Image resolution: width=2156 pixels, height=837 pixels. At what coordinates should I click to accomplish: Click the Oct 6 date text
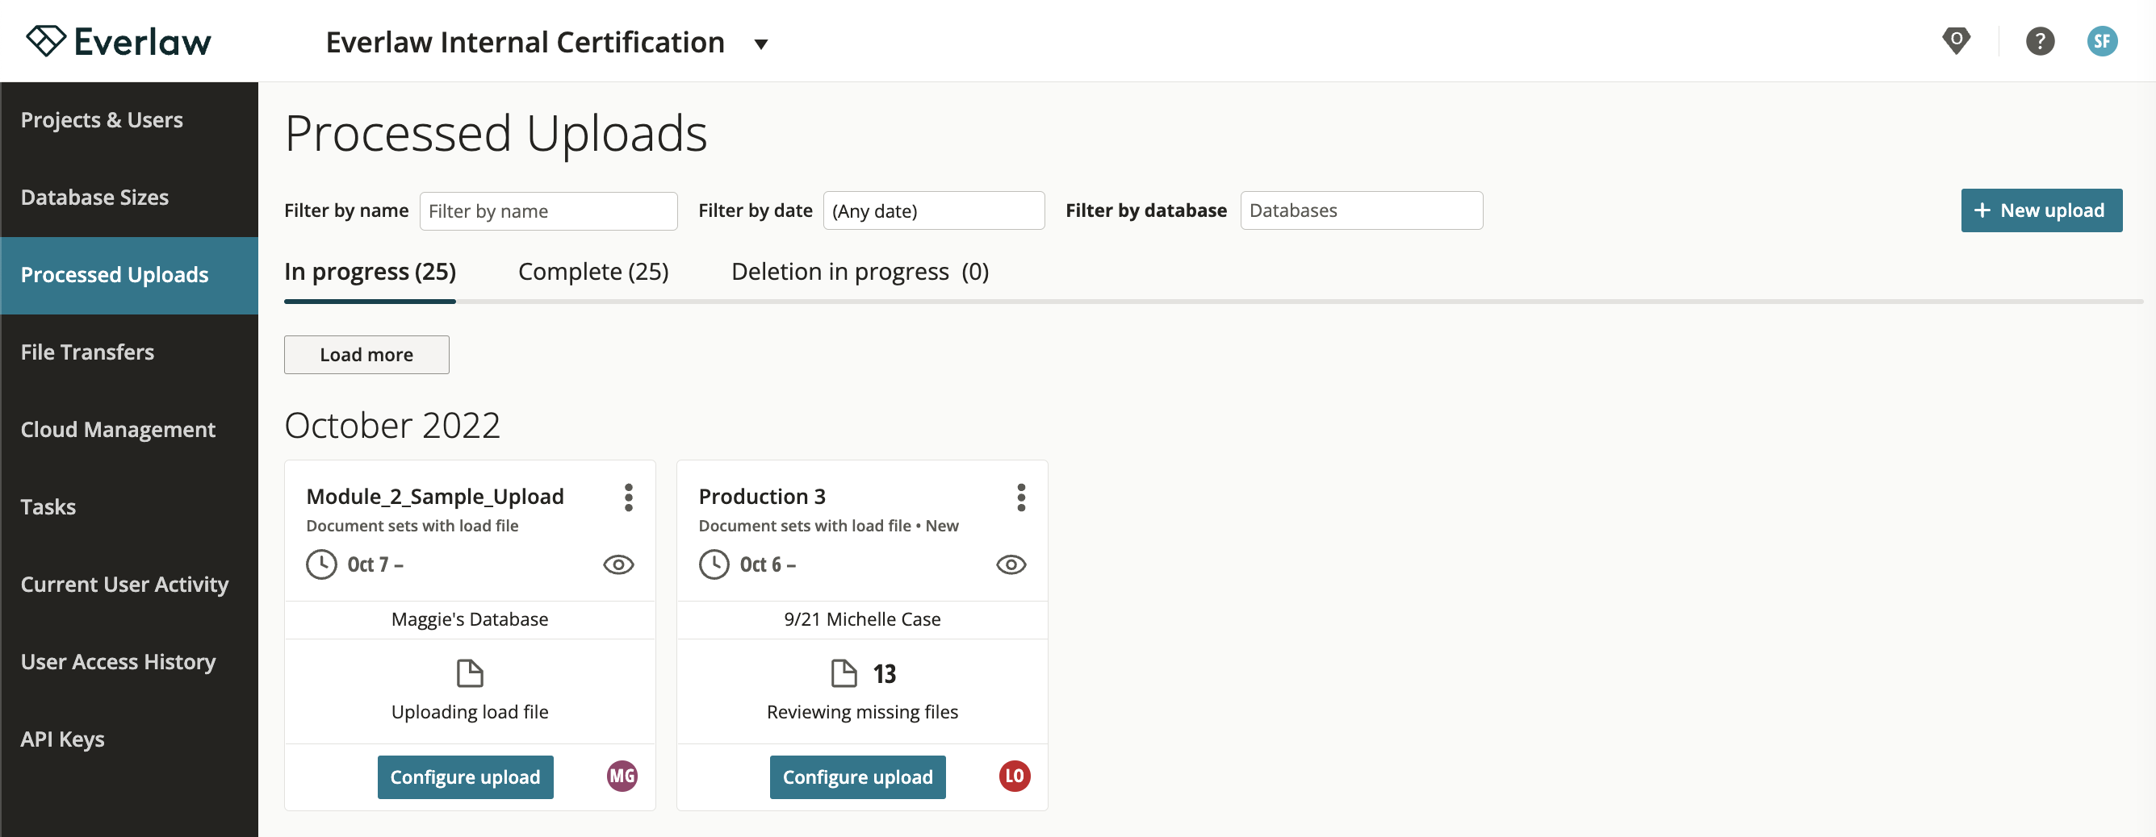[x=768, y=565]
